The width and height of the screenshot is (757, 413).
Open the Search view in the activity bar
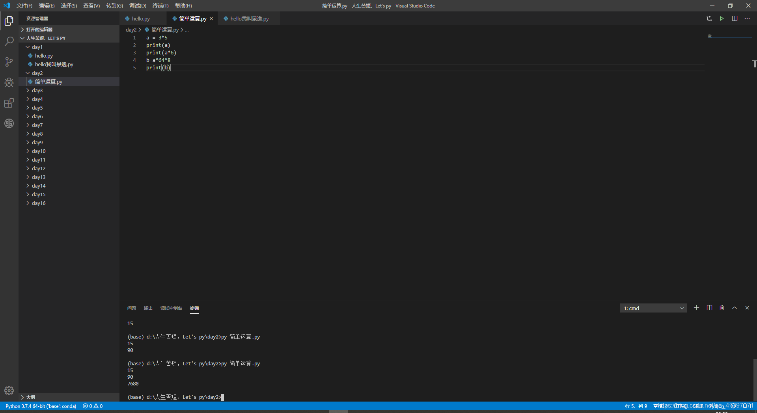[9, 41]
